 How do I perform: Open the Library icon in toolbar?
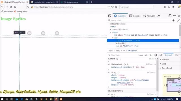tap(165, 7)
